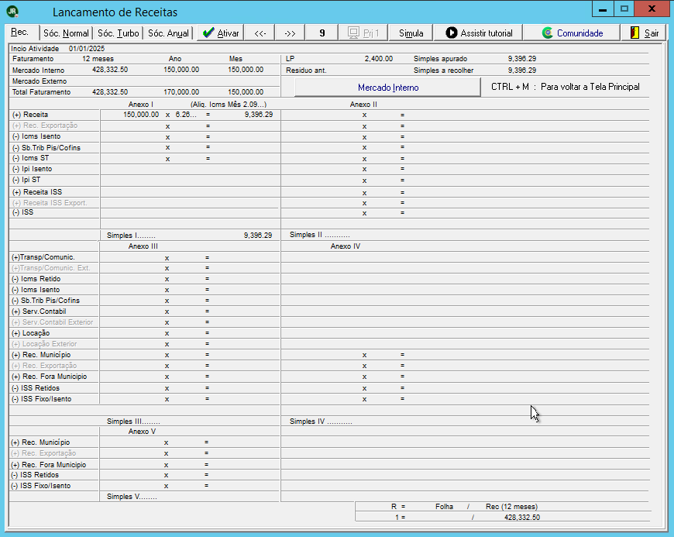Open the Sóc. Anual tab

168,33
